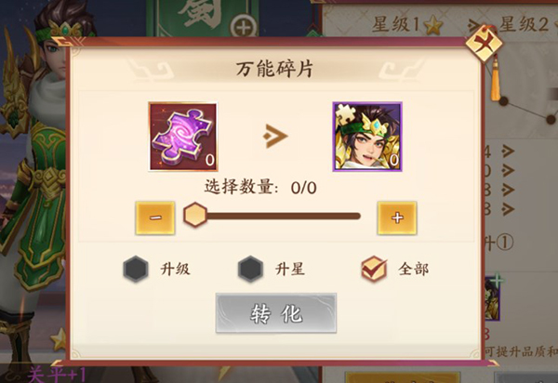Viewport: 558px width, 383px height.
Task: Click the slider track's right end
Action: click(x=356, y=216)
